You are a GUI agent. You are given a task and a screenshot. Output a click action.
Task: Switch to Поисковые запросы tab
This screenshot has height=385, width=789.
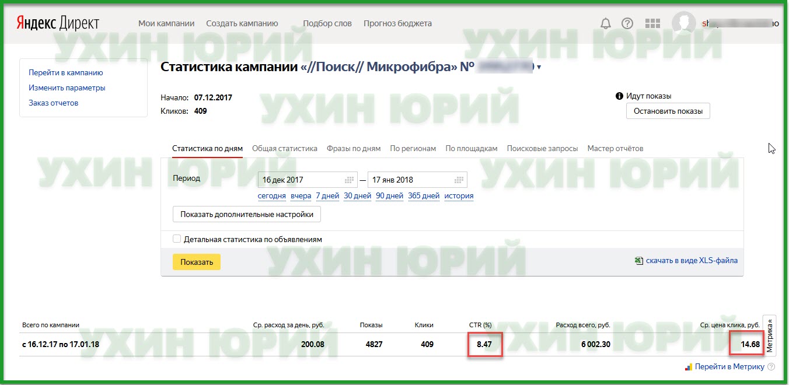click(x=542, y=149)
